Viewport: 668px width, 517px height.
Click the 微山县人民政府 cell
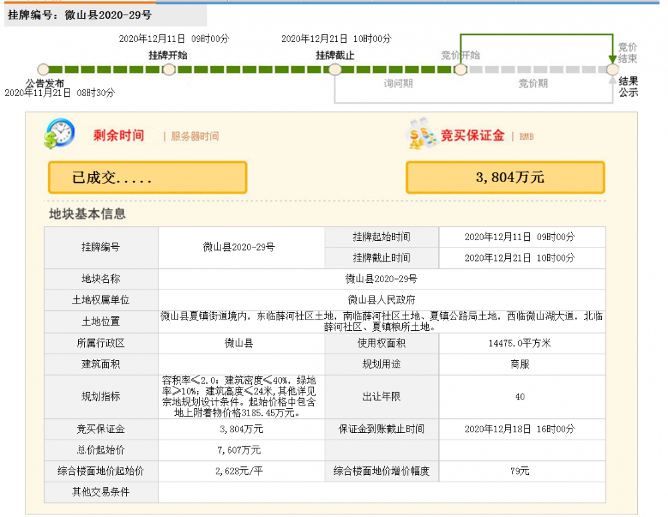click(x=381, y=300)
